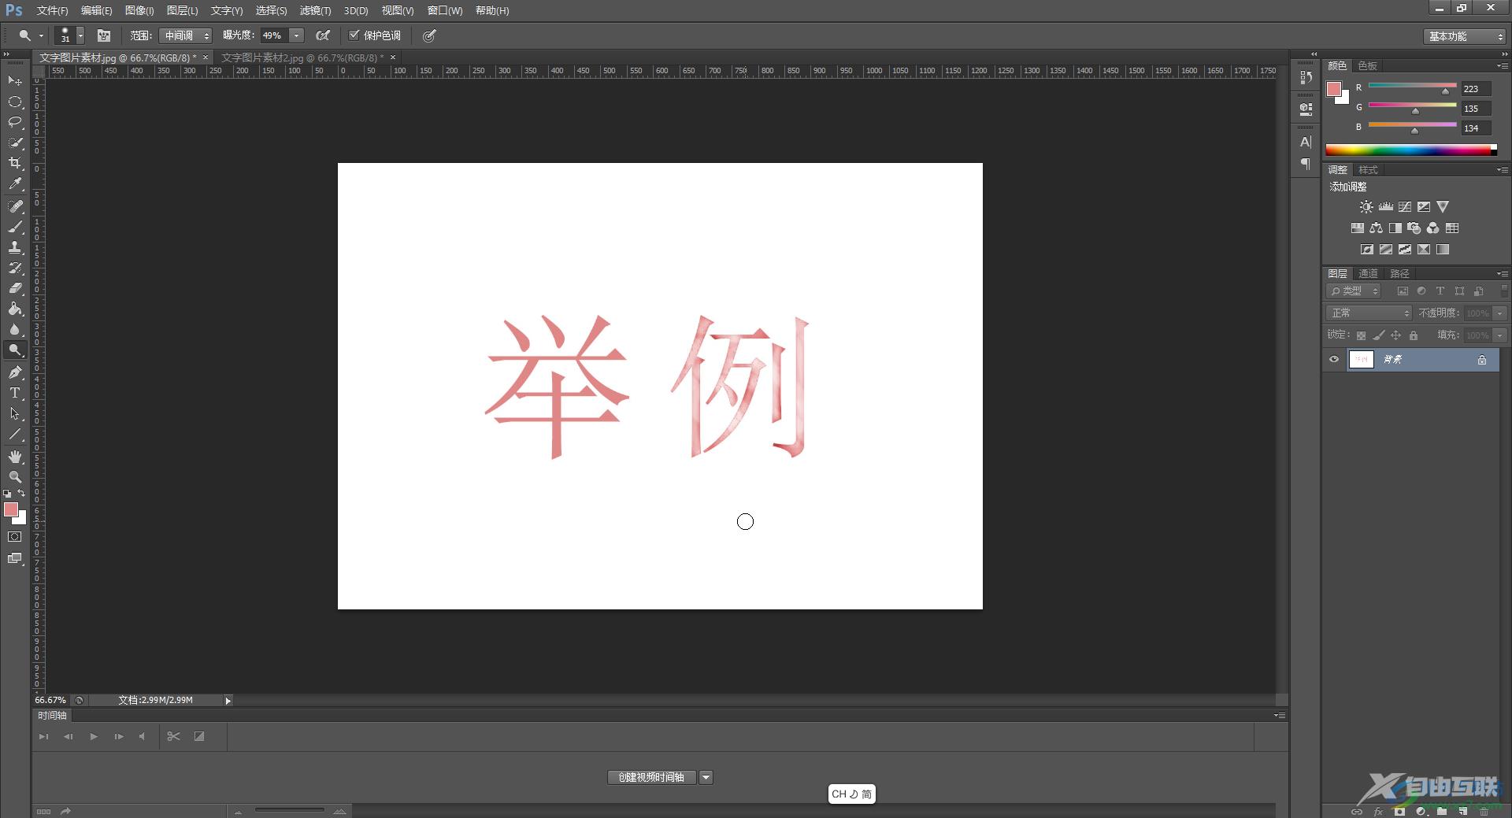The image size is (1512, 818).
Task: Reset default foreground and background colors
Action: pos(7,494)
